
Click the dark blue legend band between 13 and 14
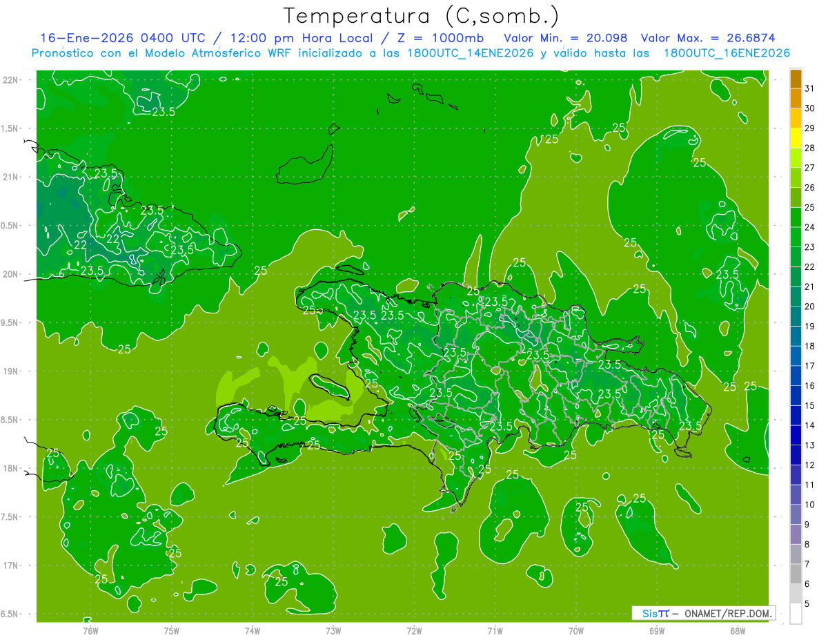pyautogui.click(x=796, y=435)
